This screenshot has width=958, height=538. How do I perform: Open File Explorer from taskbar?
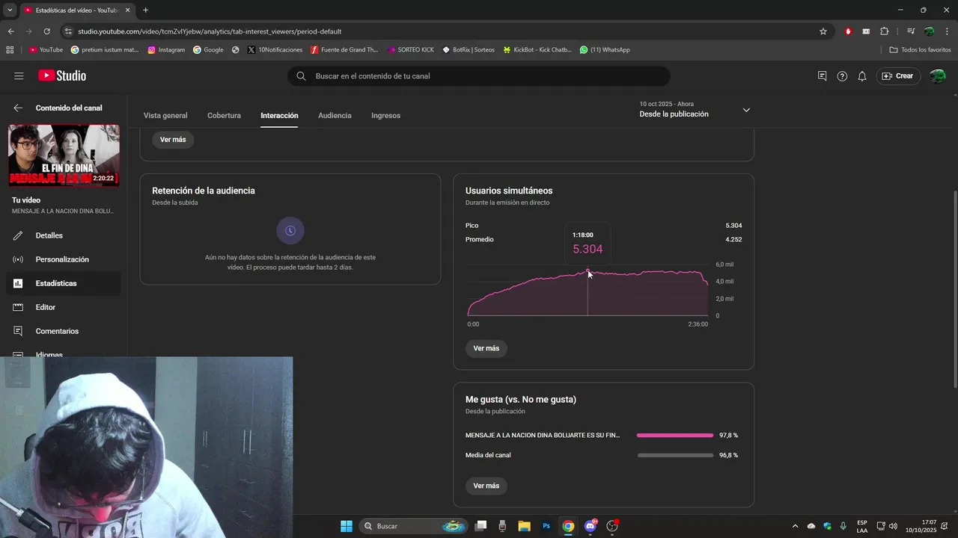(x=524, y=526)
